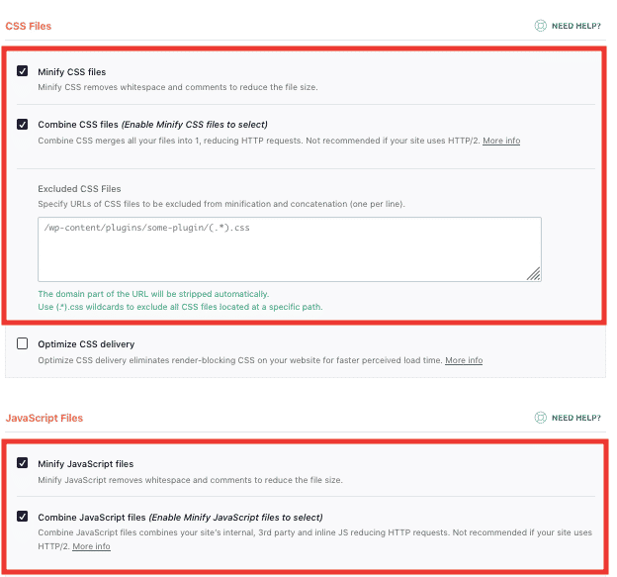Open NEED HELP? link for CSS Files
Image resolution: width=617 pixels, height=577 pixels.
click(x=576, y=26)
